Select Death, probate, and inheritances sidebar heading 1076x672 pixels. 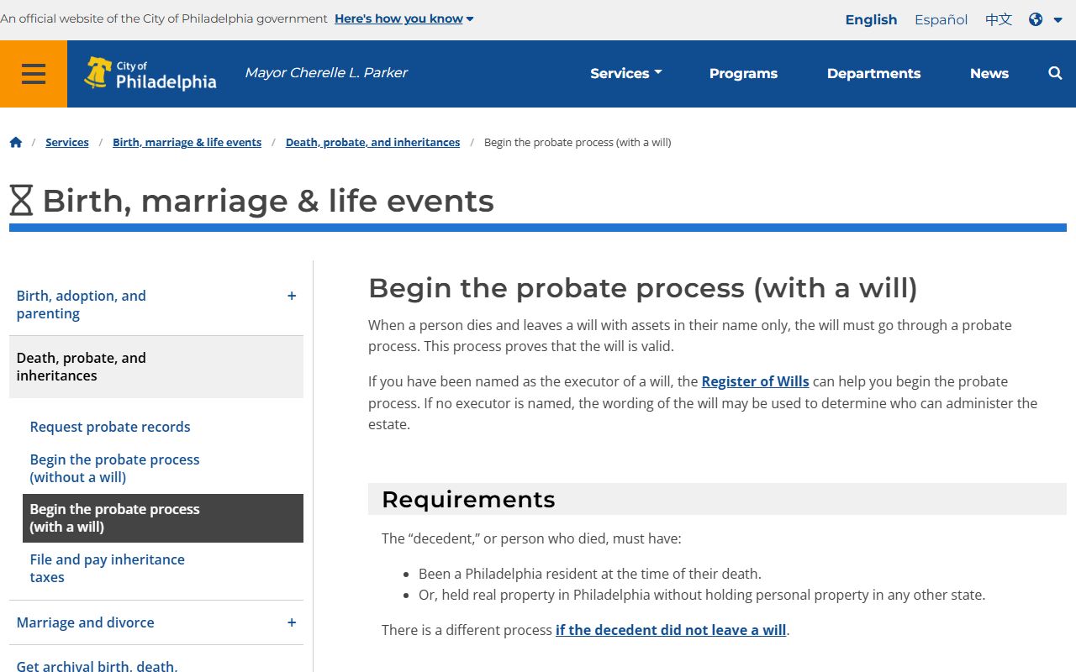[x=156, y=367]
